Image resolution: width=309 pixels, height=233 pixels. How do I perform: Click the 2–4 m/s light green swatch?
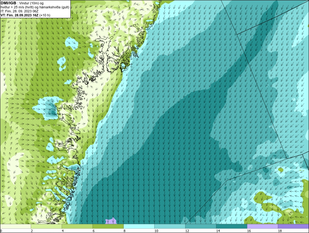tap(46, 226)
